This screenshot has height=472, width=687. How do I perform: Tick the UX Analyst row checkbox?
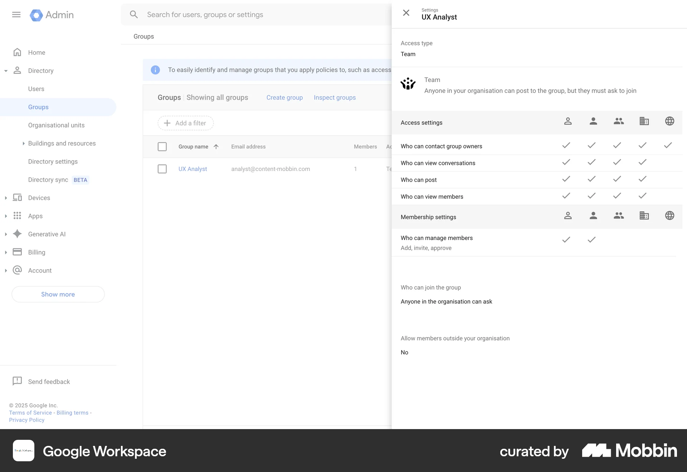[x=162, y=169]
